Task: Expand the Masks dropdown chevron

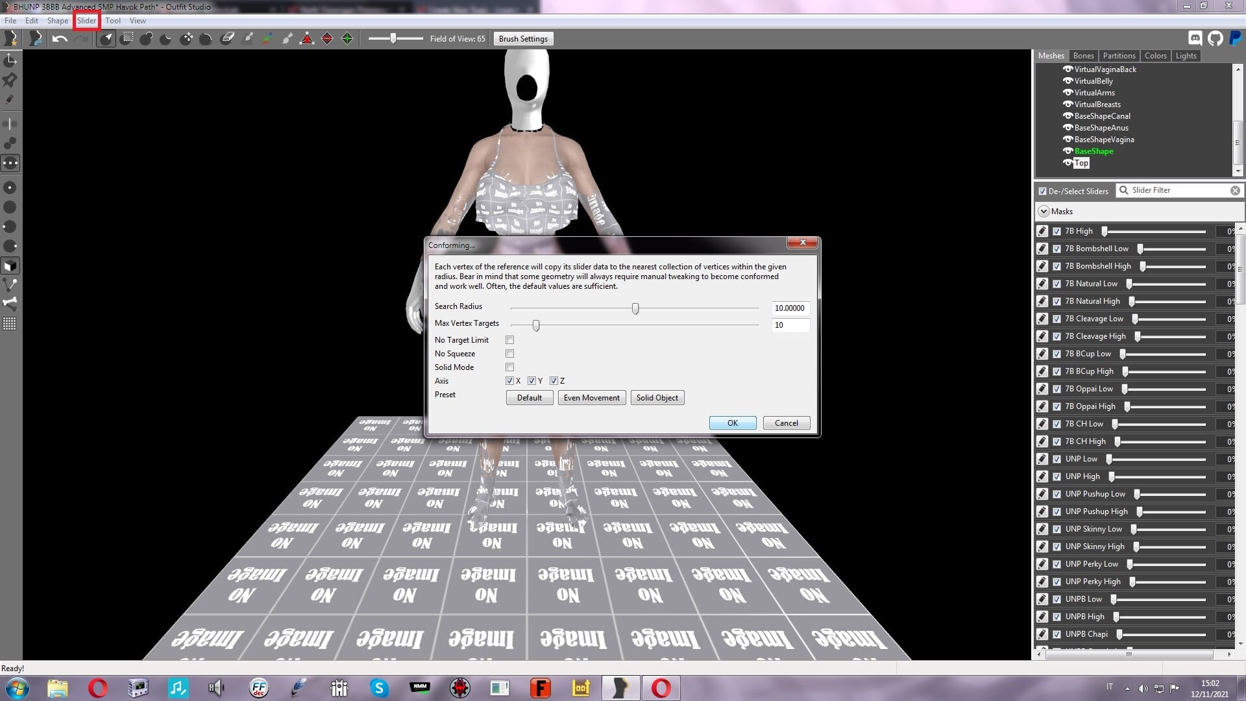Action: click(1044, 212)
